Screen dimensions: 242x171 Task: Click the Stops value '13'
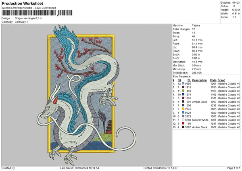tap(193, 33)
